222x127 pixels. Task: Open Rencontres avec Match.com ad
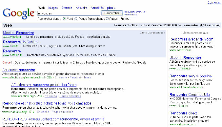(192, 39)
